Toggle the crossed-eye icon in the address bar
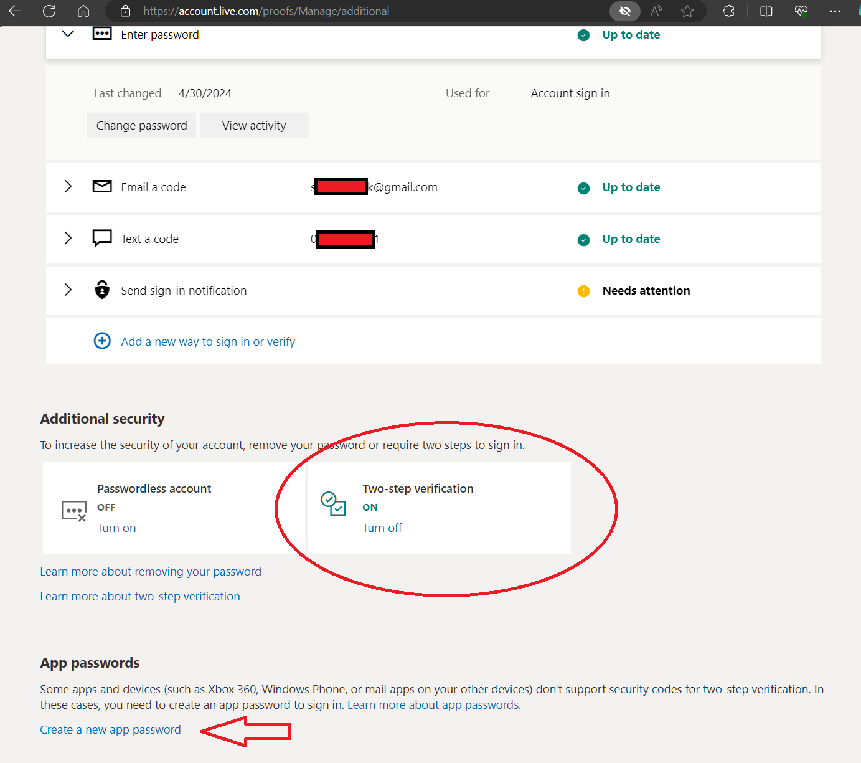This screenshot has width=861, height=763. (x=624, y=11)
